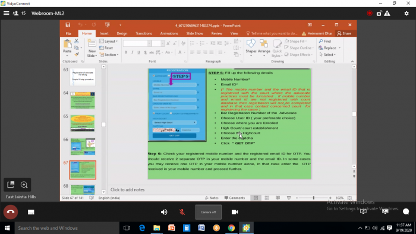This screenshot has width=416, height=234.
Task: Click the view layout icon beside hang-up
Action: coord(31,212)
